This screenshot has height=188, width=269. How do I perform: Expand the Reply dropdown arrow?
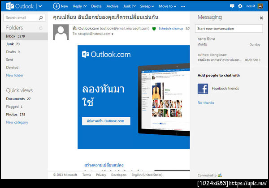coord(85,6)
